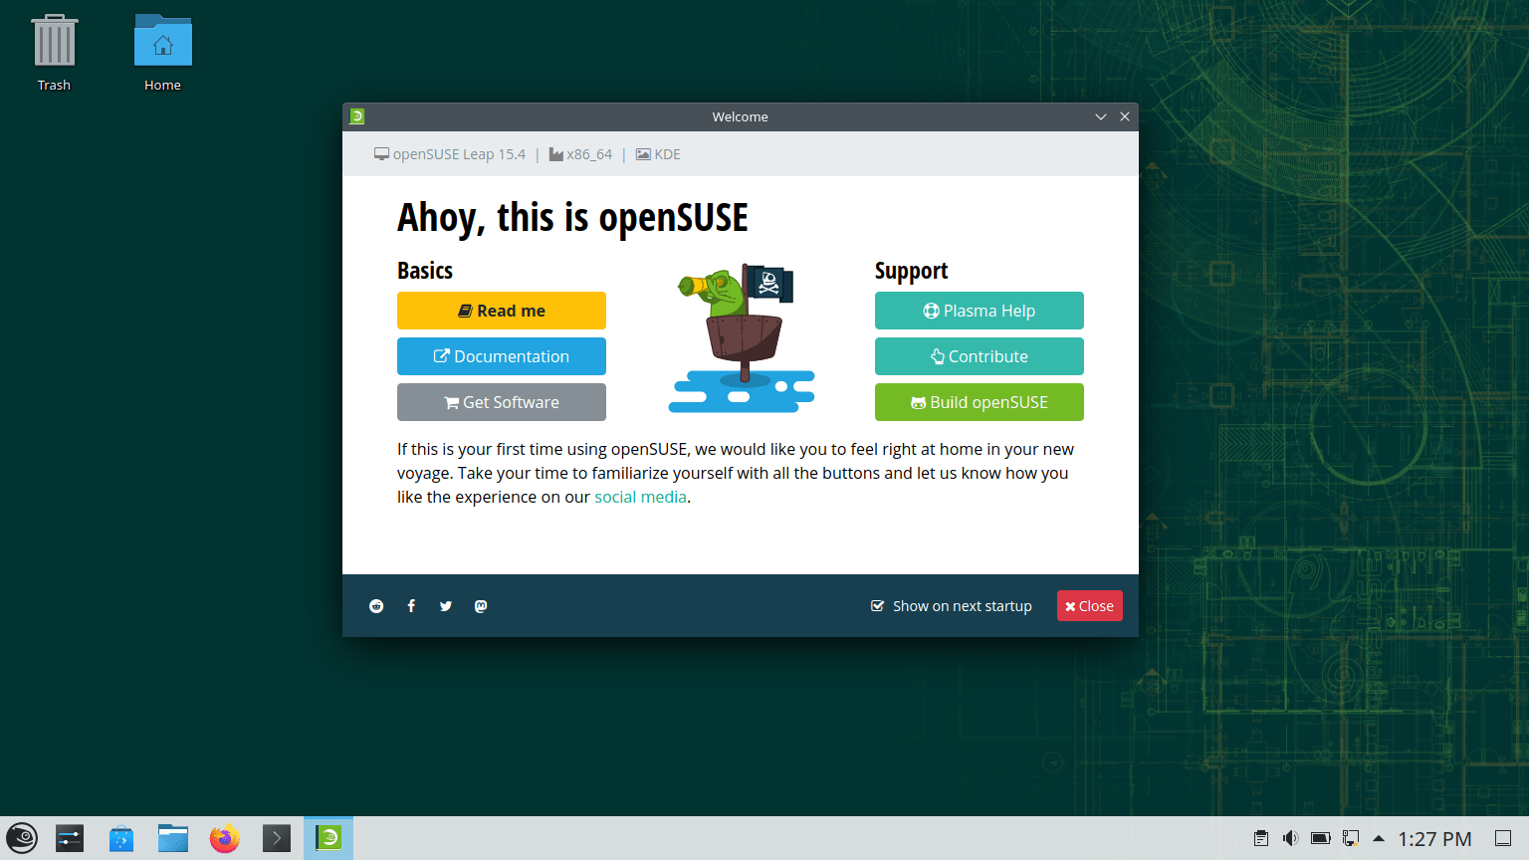Click the show desktop button
The image size is (1529, 860).
pos(1503,838)
